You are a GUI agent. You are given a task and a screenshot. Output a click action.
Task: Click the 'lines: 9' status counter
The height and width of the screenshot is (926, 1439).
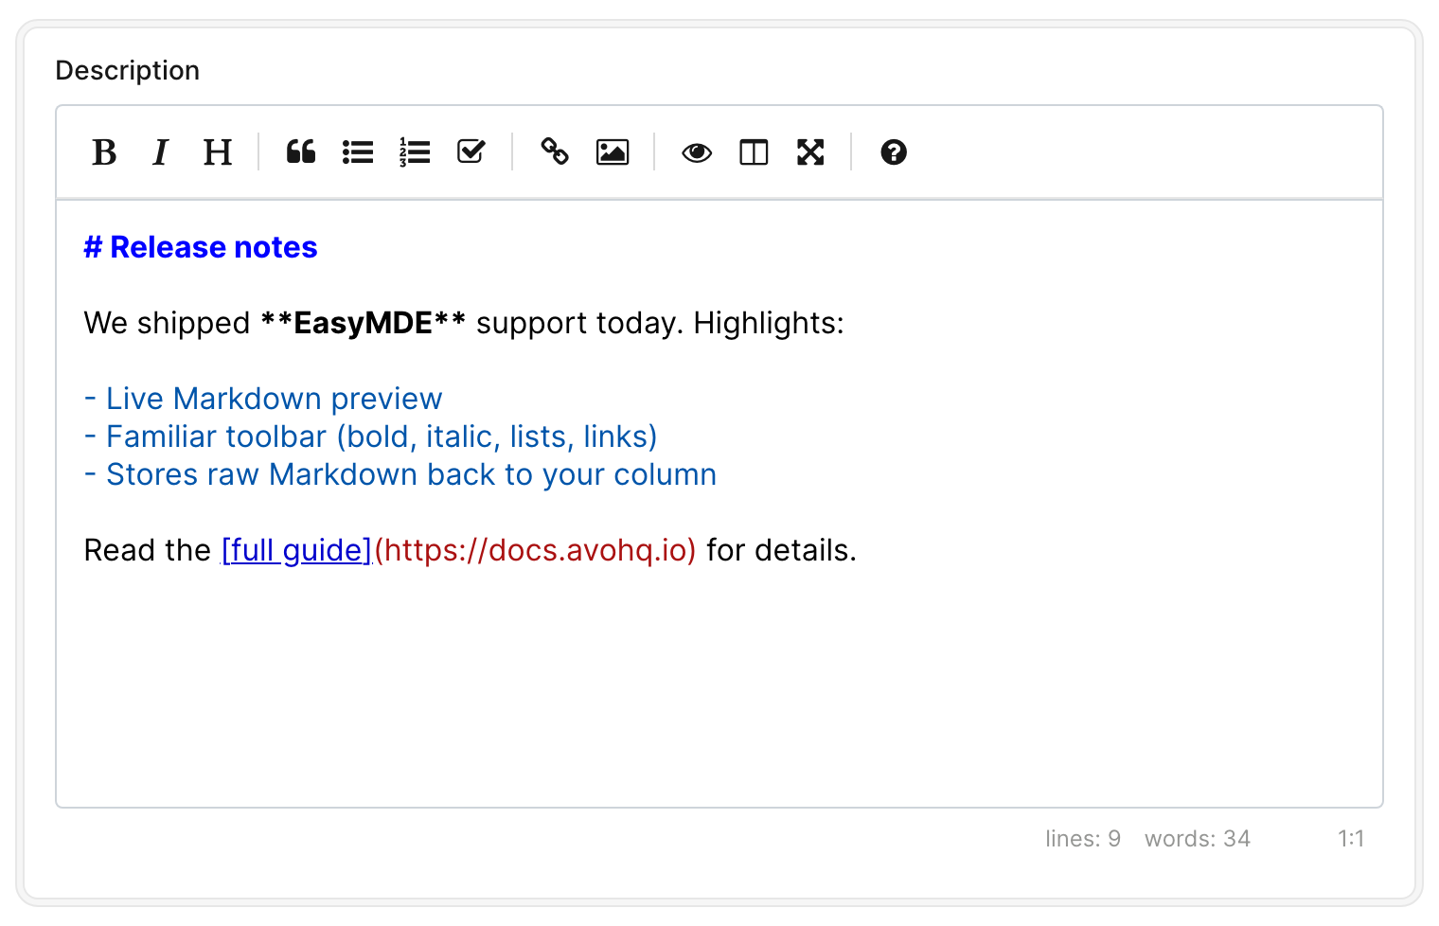click(1083, 839)
